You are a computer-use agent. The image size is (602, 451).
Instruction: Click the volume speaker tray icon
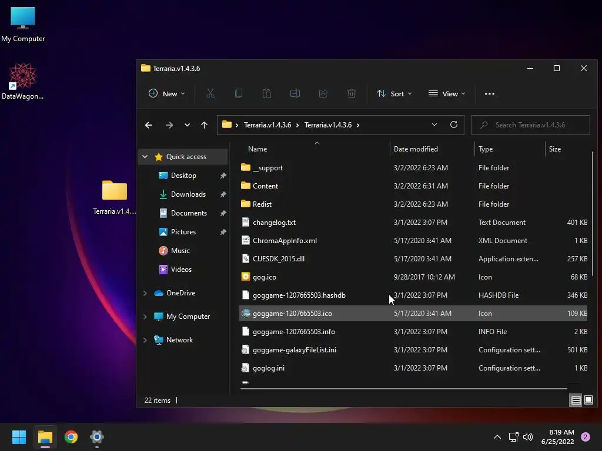528,437
